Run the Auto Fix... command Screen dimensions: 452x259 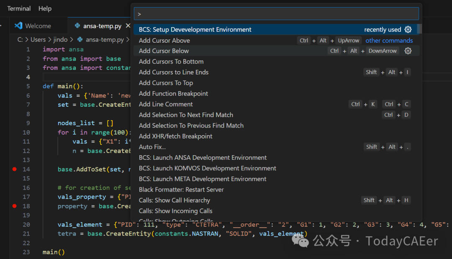pyautogui.click(x=275, y=146)
